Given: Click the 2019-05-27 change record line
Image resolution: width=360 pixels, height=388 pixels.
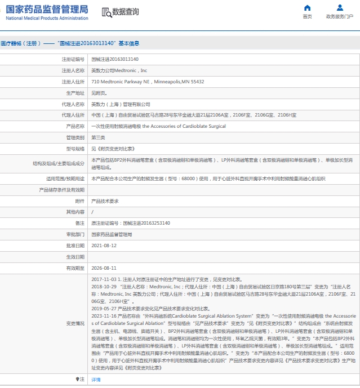Looking at the screenshot, I should coord(151,309).
